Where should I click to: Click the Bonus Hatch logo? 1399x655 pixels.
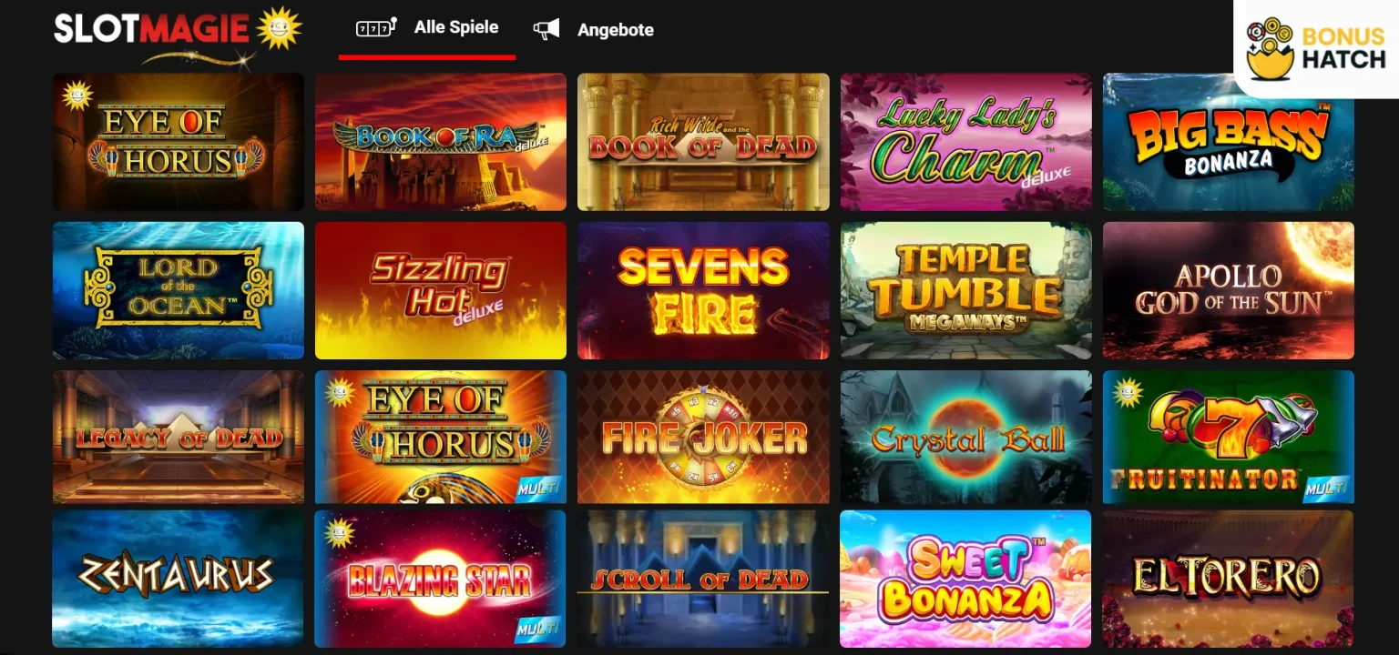coord(1316,49)
